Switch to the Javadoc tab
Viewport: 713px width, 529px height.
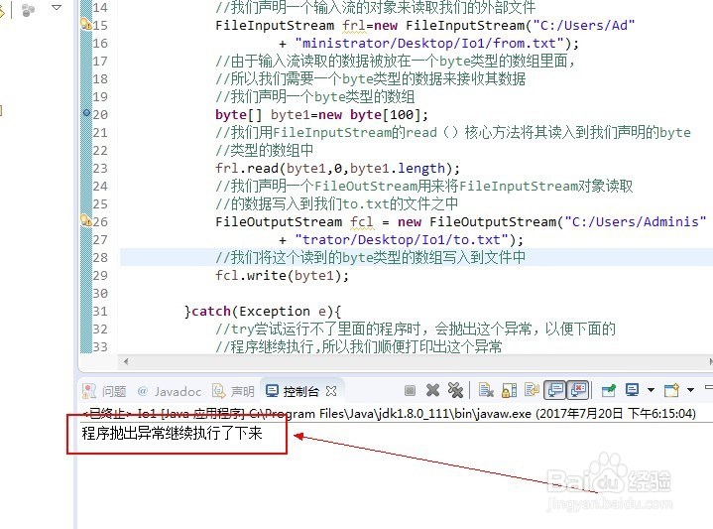(x=170, y=391)
